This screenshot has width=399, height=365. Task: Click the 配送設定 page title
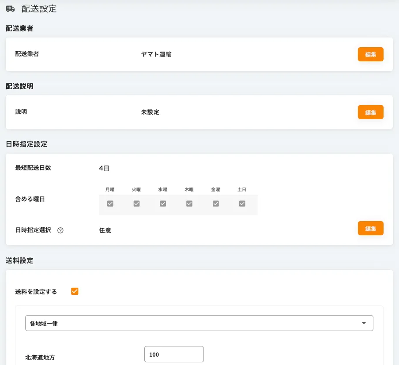pyautogui.click(x=39, y=9)
